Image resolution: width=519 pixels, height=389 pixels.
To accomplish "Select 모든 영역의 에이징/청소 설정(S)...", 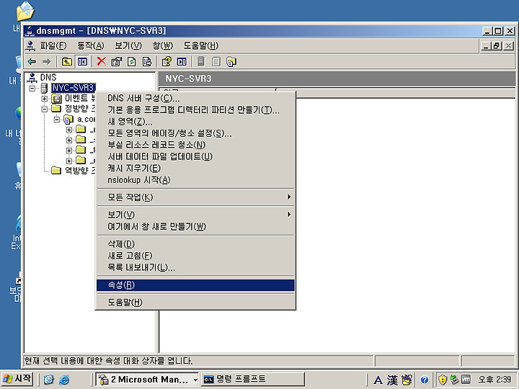I will [x=195, y=133].
